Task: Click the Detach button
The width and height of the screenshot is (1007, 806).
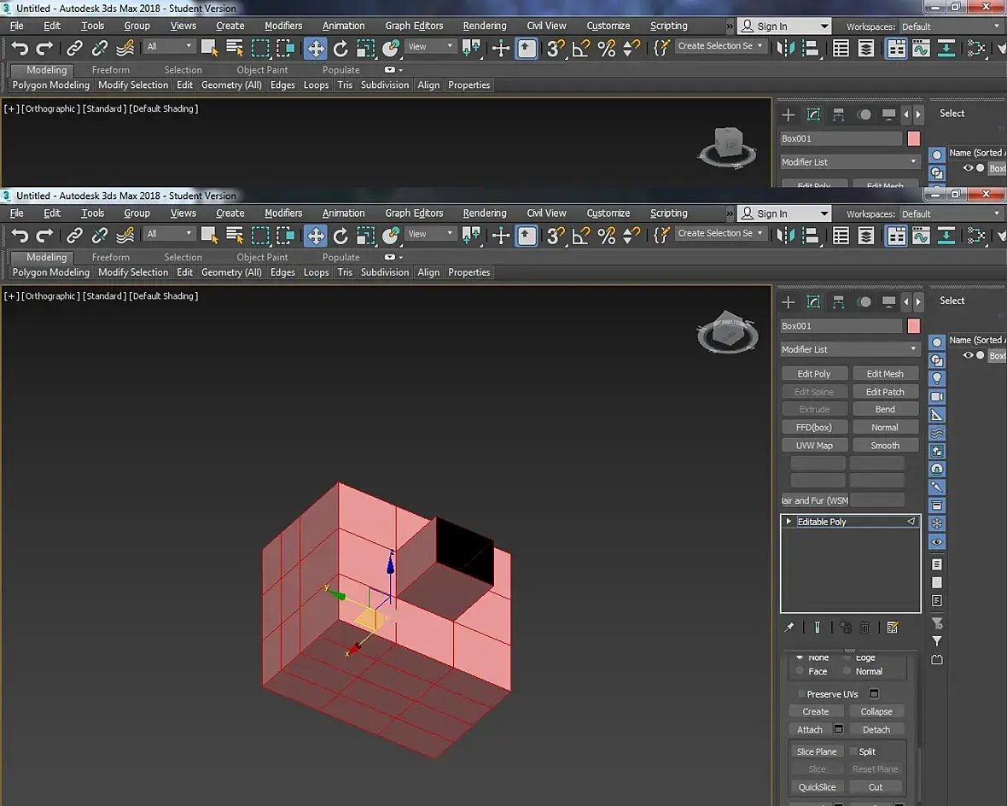Action: 876,730
